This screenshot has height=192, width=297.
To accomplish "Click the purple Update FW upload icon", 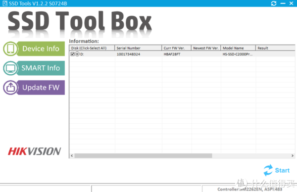I will tap(10, 88).
